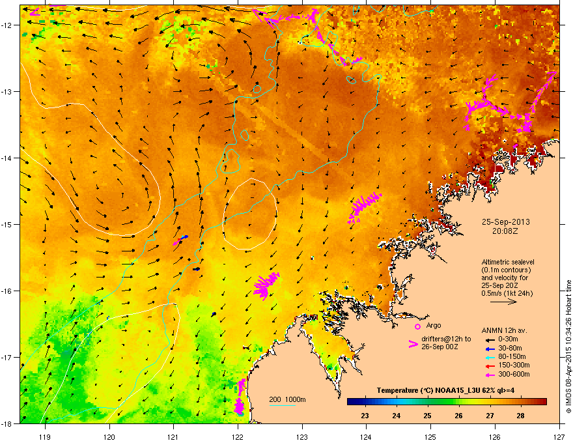Screen dimensions: 573x443
Task: Click the latitude axis label '-18'
Action: coord(8,423)
